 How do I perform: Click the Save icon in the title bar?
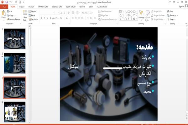pos(7,2)
